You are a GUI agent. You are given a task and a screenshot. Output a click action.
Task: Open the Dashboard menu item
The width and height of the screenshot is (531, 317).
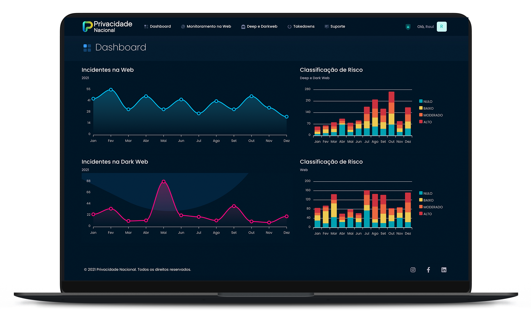click(x=157, y=26)
